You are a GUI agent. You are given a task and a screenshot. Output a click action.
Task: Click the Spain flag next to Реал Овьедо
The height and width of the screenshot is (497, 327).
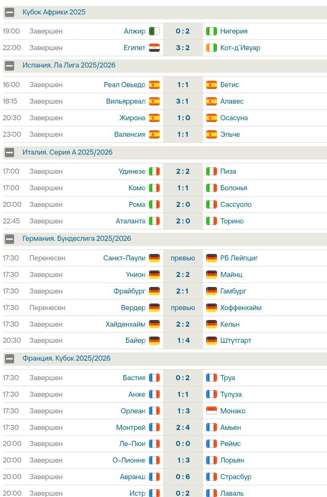154,85
